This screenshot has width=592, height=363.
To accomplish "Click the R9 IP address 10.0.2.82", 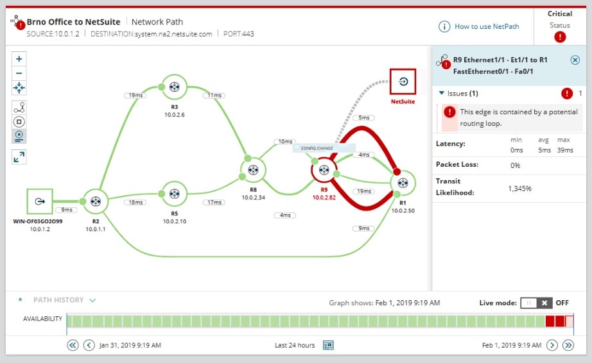I will pyautogui.click(x=324, y=198).
